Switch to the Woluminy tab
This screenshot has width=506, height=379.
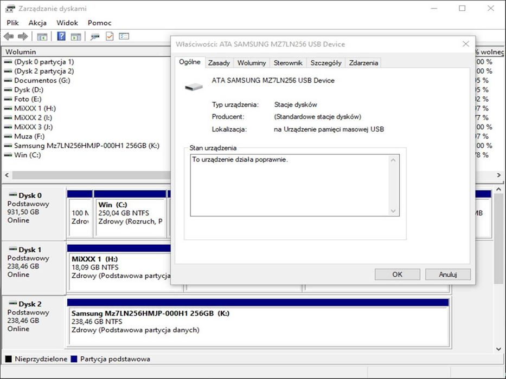click(252, 63)
